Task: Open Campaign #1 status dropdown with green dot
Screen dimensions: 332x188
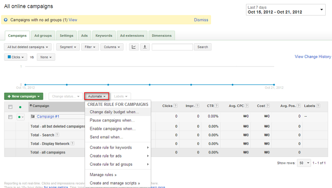Action: tap(20, 117)
